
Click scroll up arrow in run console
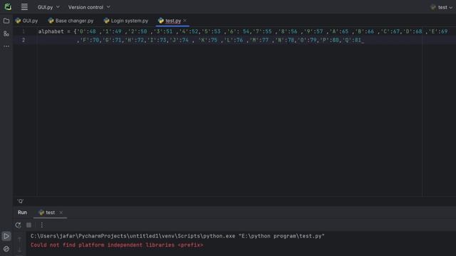point(19,240)
